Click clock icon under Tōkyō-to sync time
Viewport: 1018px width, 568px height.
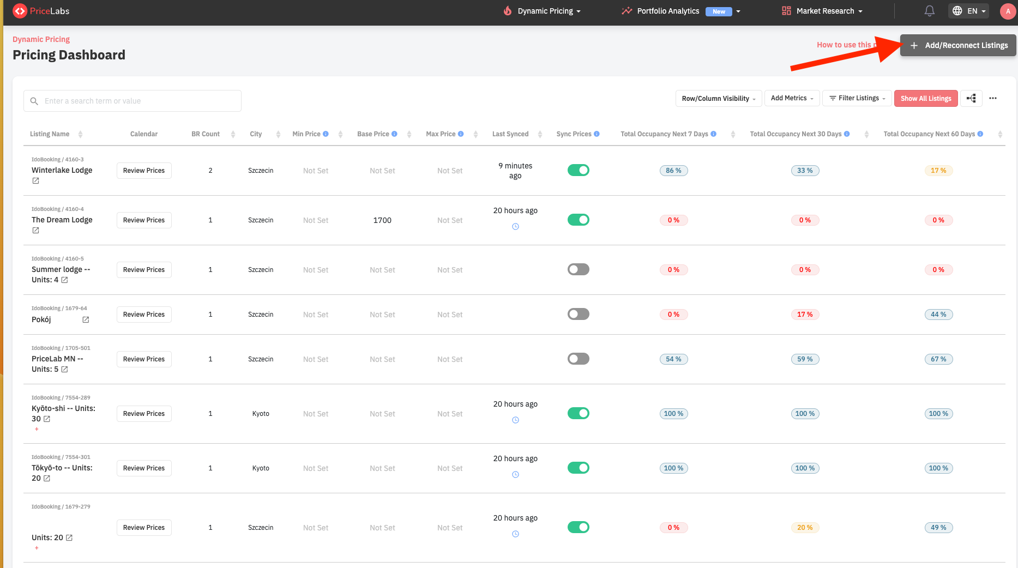point(515,474)
